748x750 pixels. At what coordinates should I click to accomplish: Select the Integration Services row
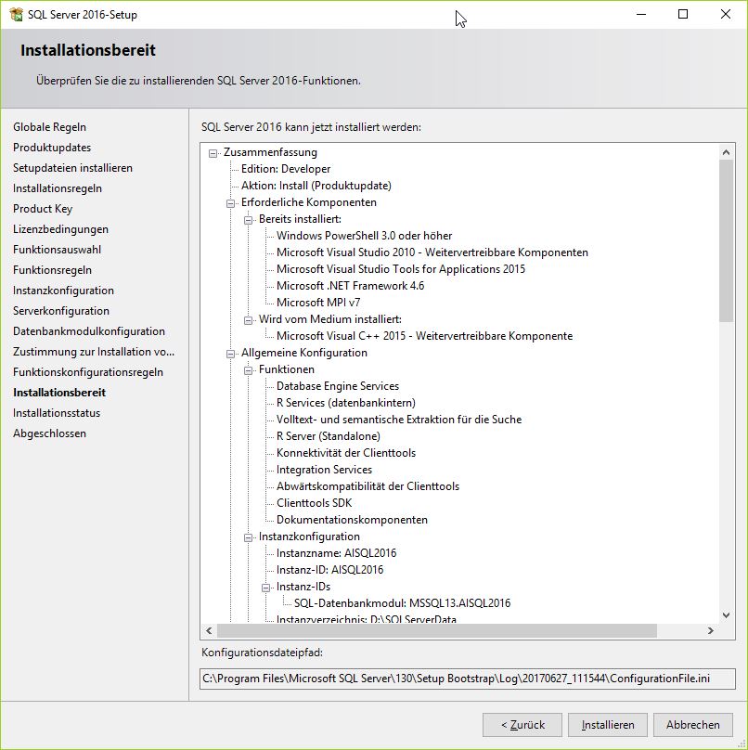(324, 470)
